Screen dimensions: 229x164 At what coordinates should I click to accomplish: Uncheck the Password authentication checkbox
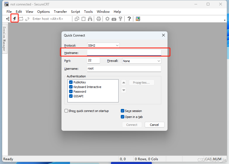click(71, 92)
